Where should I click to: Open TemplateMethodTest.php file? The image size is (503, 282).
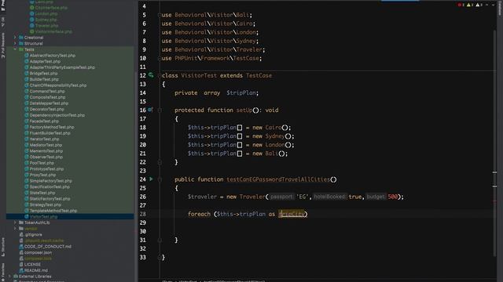[53, 211]
